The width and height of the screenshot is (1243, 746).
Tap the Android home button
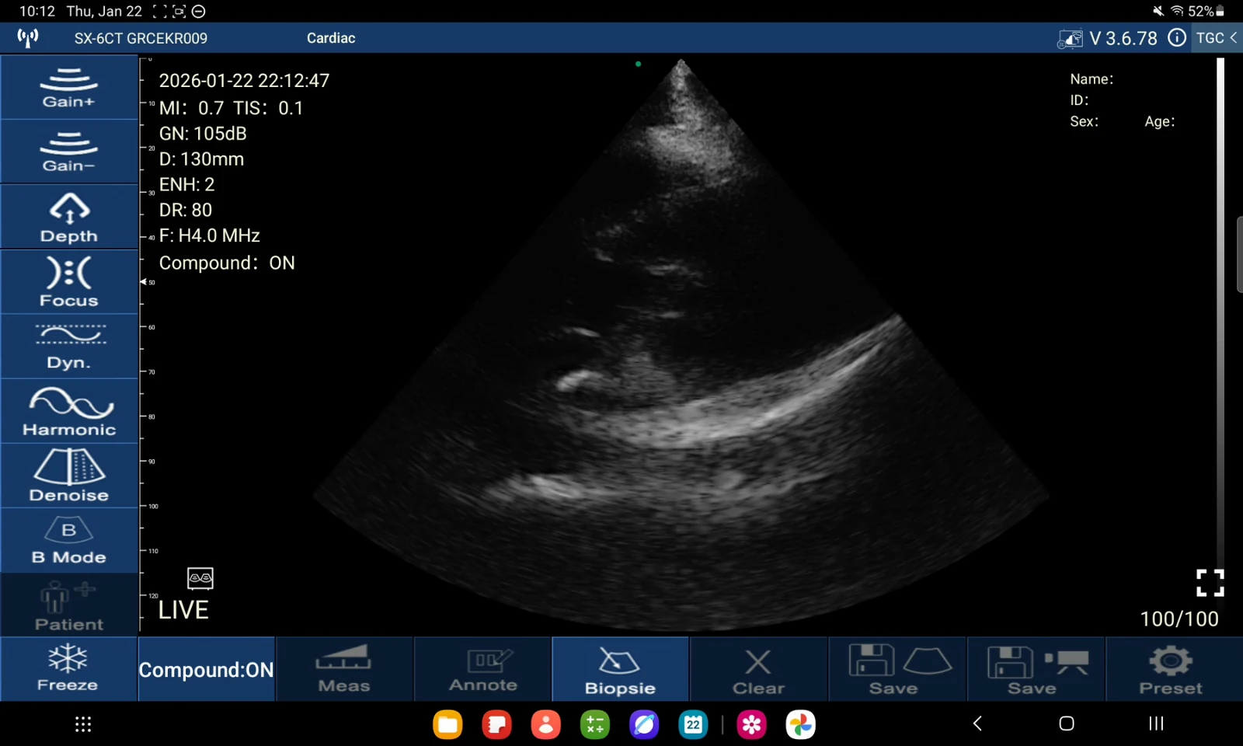(x=1067, y=723)
